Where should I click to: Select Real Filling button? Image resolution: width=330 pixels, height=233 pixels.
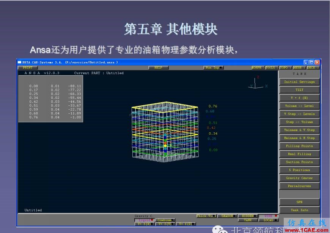point(299,154)
